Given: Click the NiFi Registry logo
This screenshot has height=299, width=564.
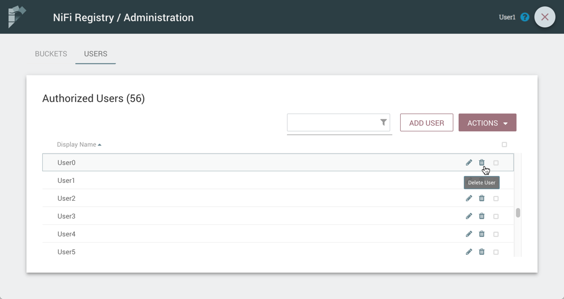Looking at the screenshot, I should (x=17, y=17).
